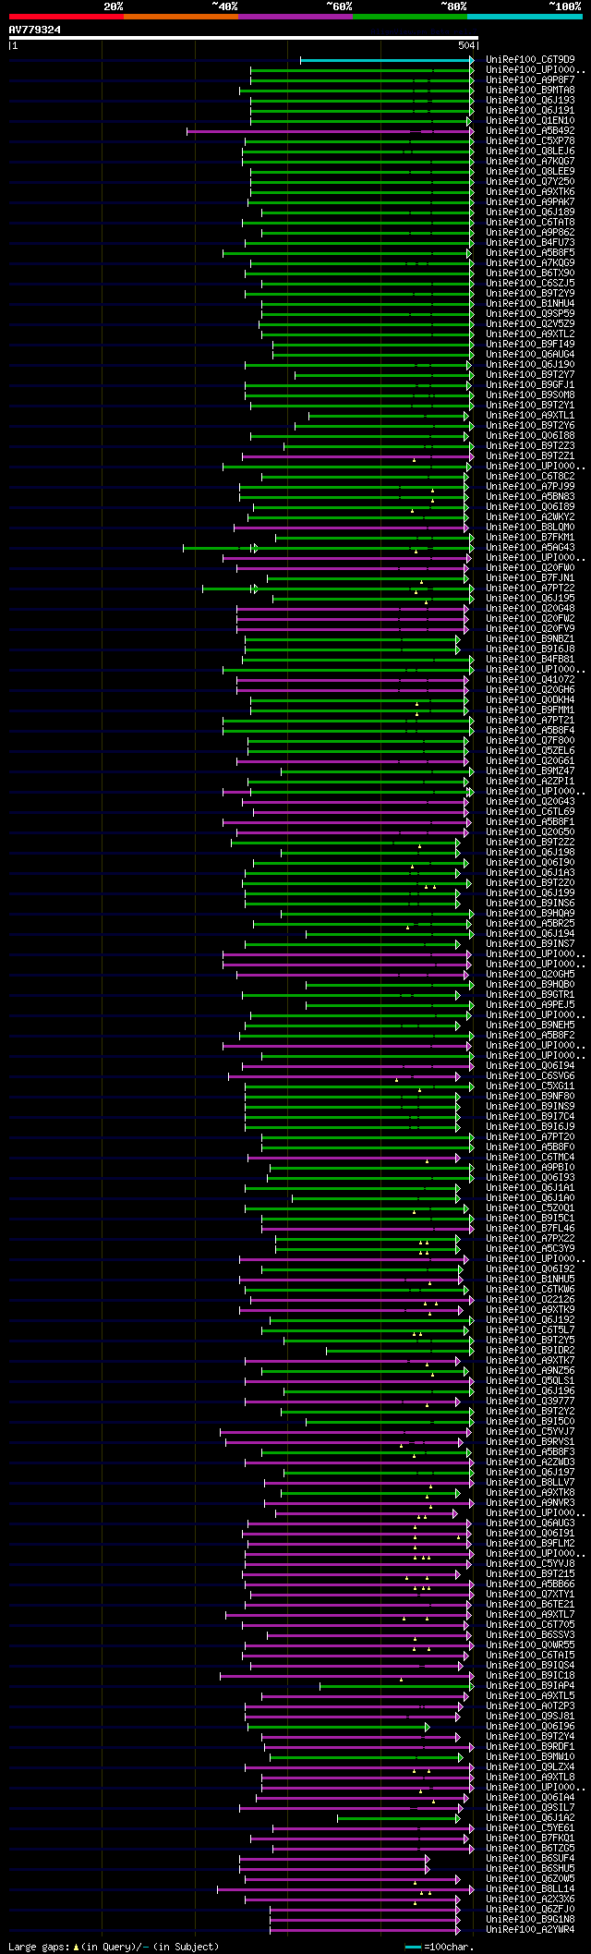Select label UniRef100_B7FL46
This screenshot has width=591, height=1954.
click(530, 1229)
